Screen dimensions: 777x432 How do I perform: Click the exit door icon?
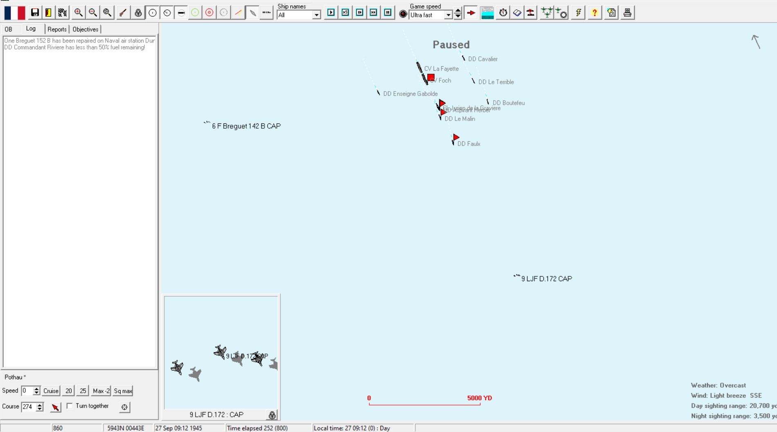[48, 13]
